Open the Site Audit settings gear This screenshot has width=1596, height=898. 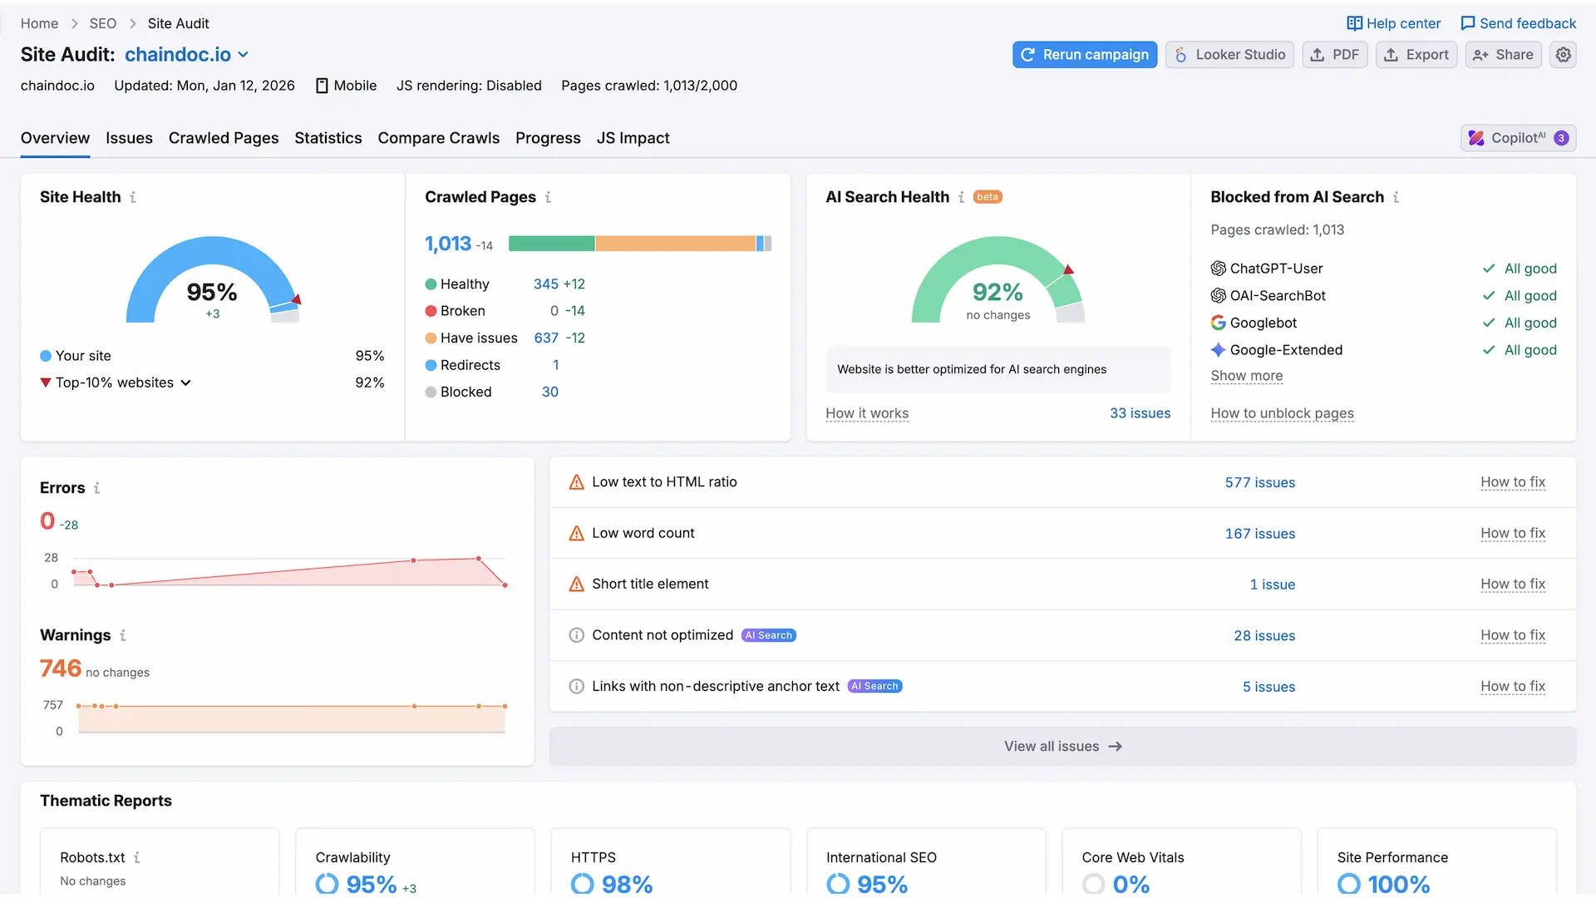pos(1564,54)
